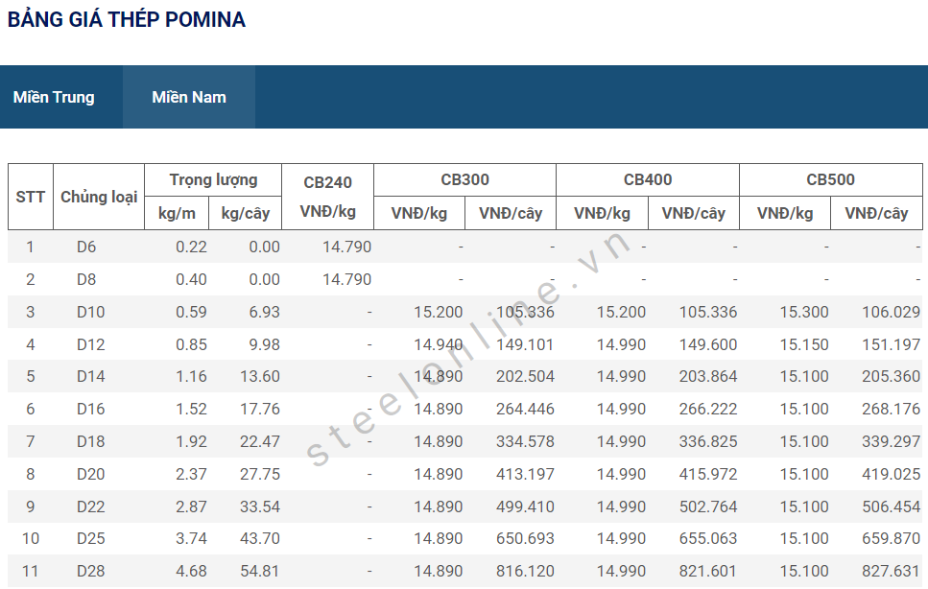Select weight 0.22 in D6 row

tap(191, 247)
